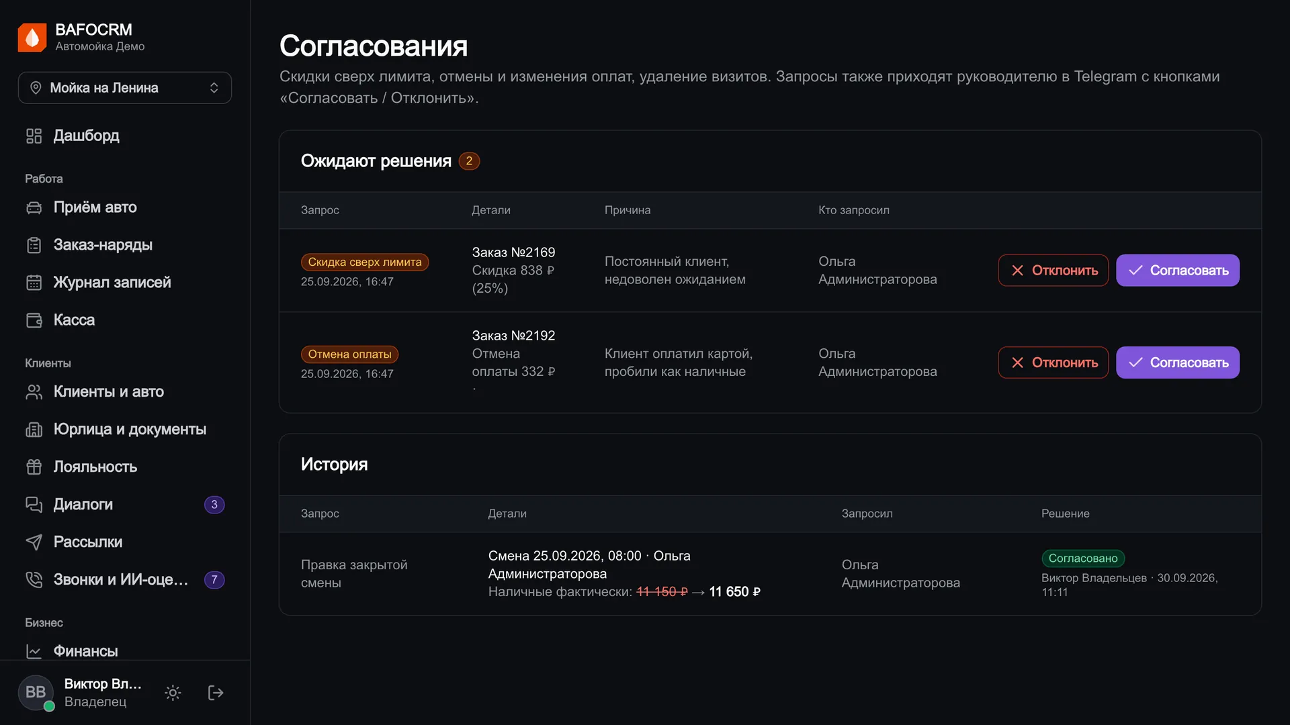The image size is (1290, 725).
Task: Click the Виктор Вл… user name
Action: pos(103,684)
